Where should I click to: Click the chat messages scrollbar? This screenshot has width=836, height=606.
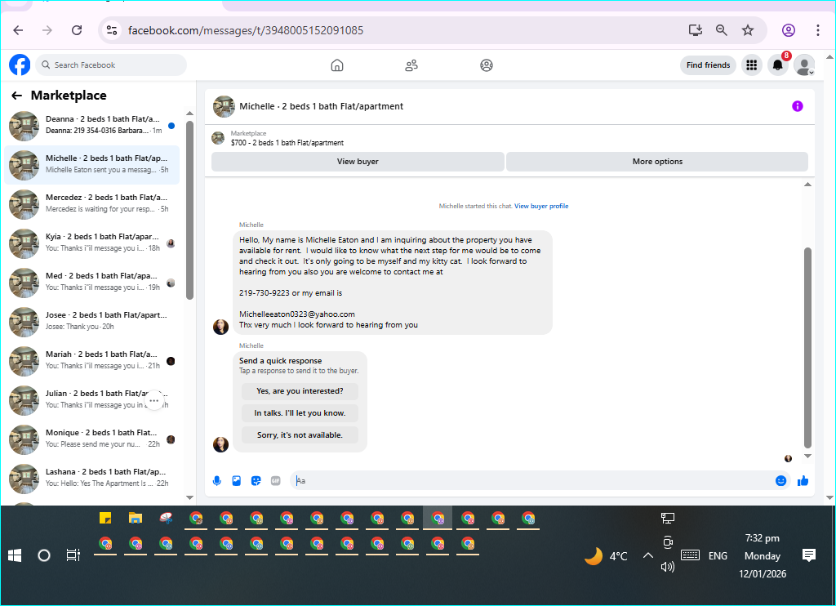pos(807,348)
